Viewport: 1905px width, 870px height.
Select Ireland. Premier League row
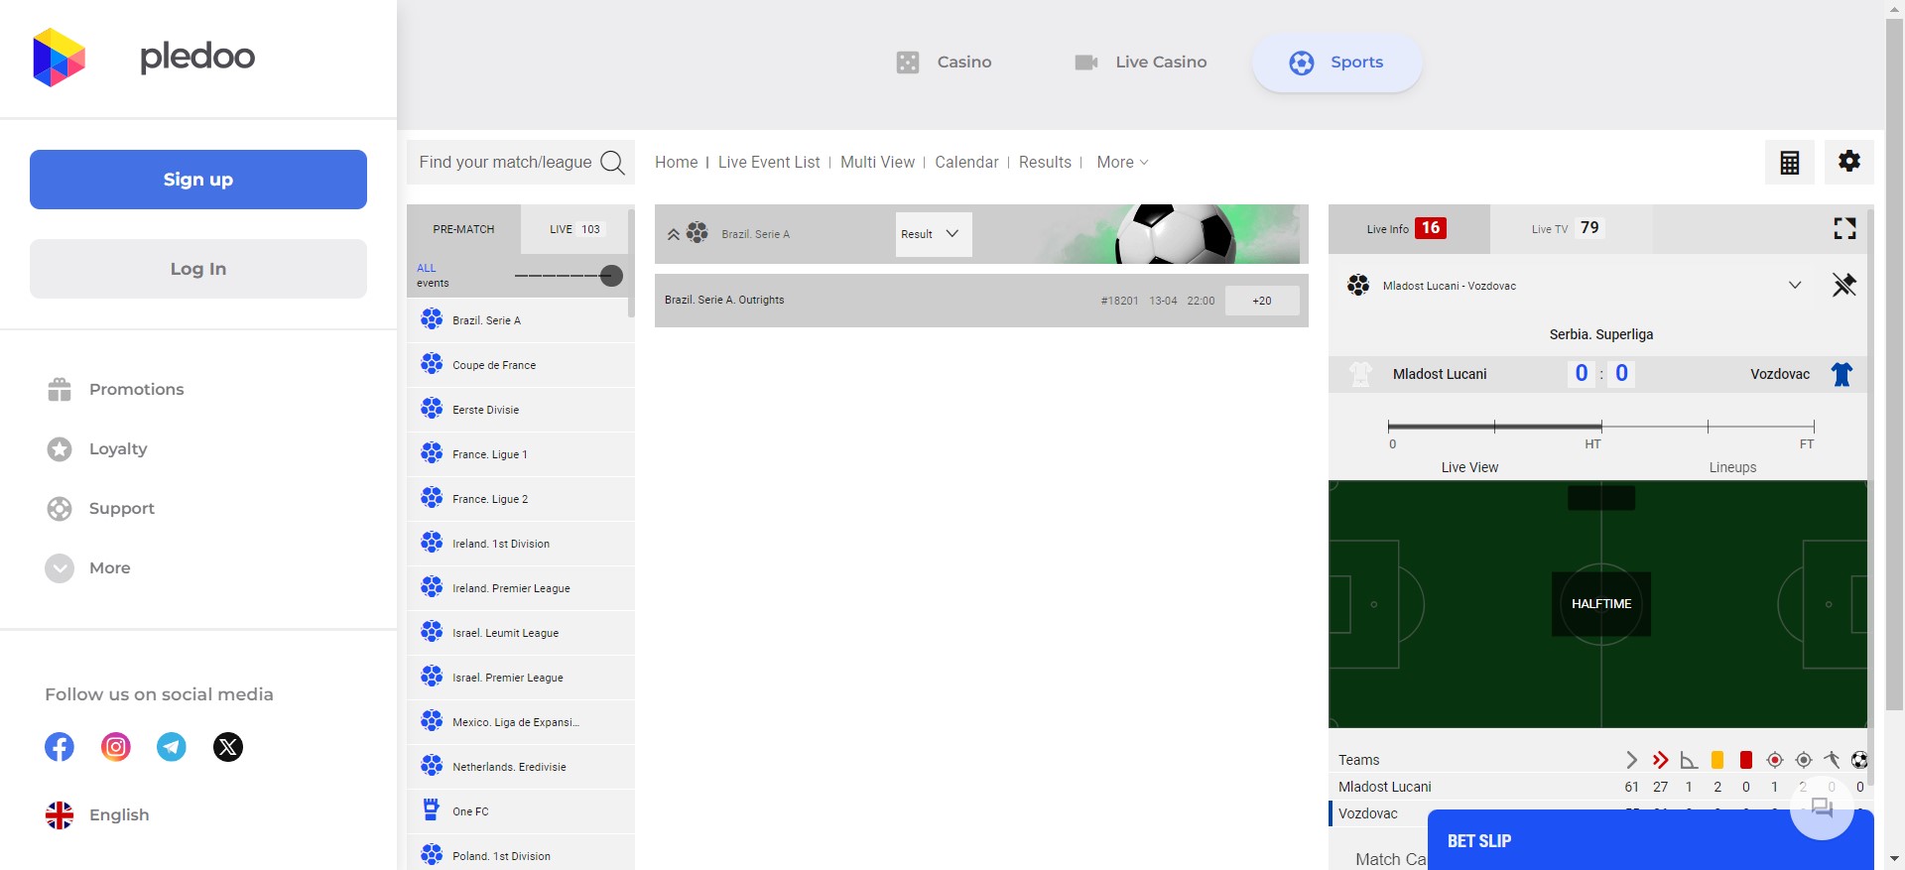tap(521, 588)
